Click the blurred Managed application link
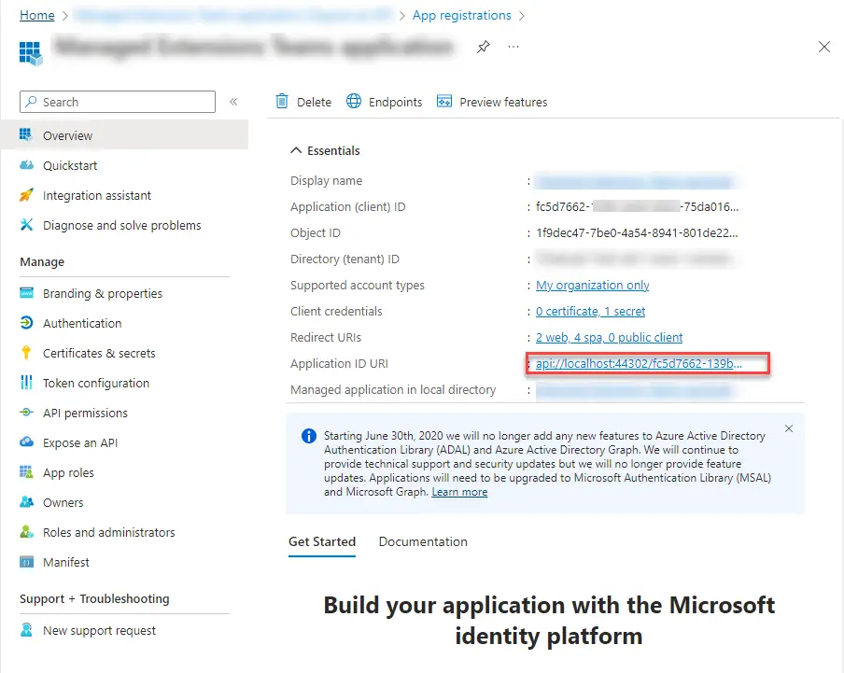 pyautogui.click(x=634, y=390)
